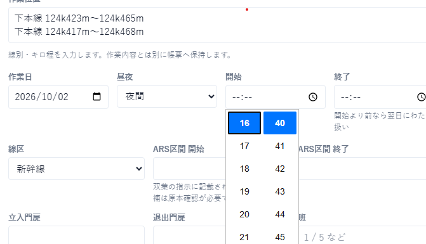This screenshot has height=244, width=426.
Task: Click the 立入門扉 input field
Action: (x=76, y=235)
